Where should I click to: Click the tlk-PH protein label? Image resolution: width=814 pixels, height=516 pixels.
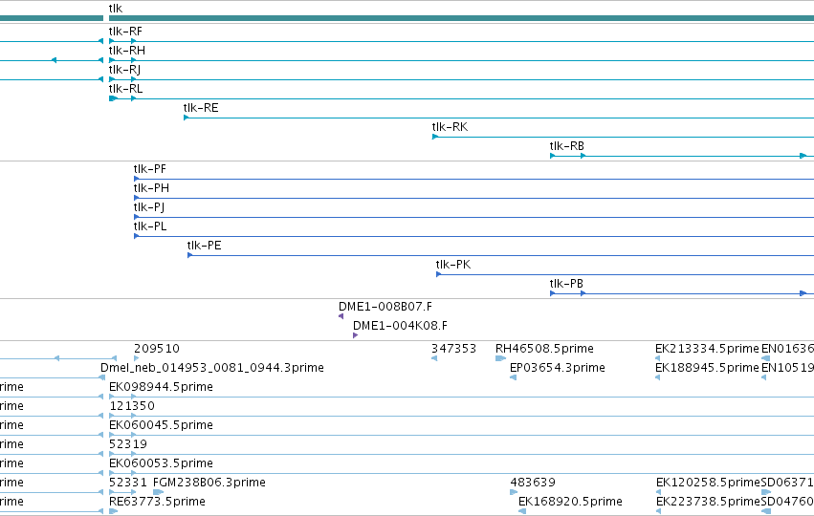coord(151,189)
